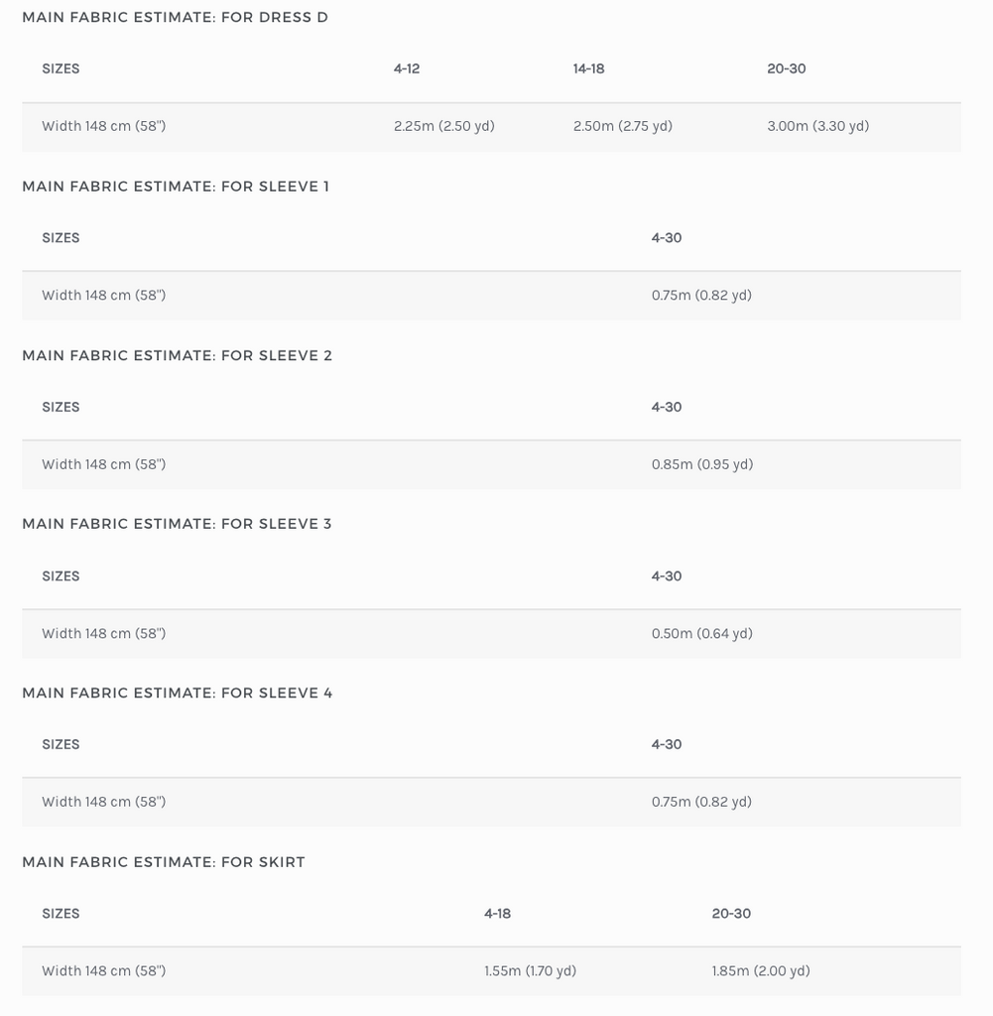
Task: Click the Width 148 cm label in Skirt table
Action: [x=103, y=970]
